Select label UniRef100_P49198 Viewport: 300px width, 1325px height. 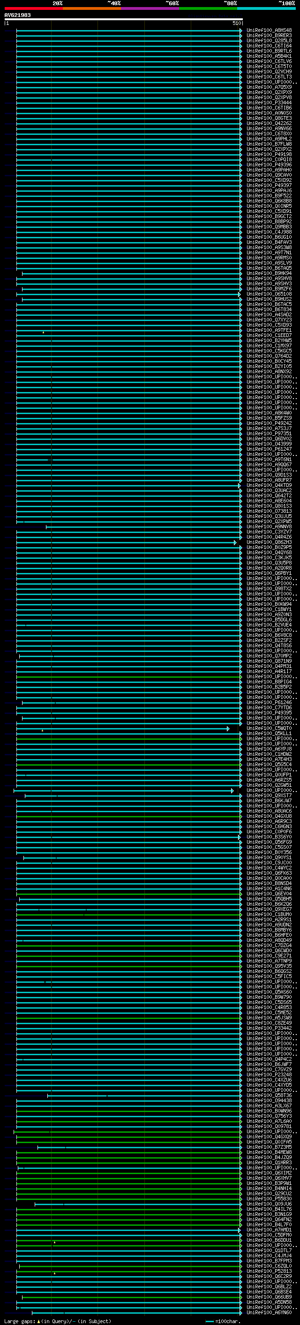tap(269, 154)
